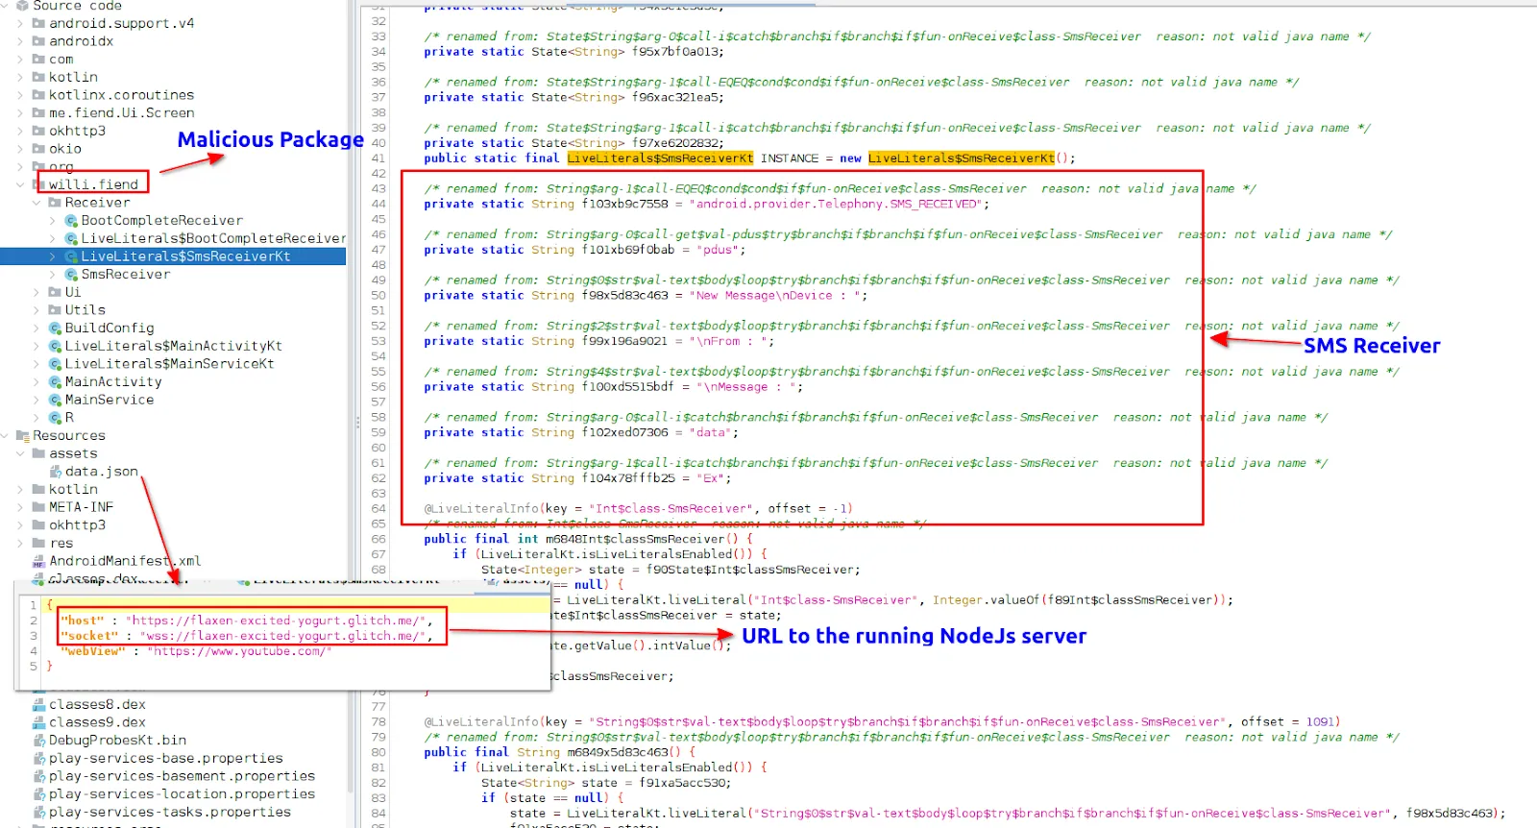This screenshot has height=828, width=1537.
Task: Collapse the Receiver package arrow
Action: click(37, 203)
